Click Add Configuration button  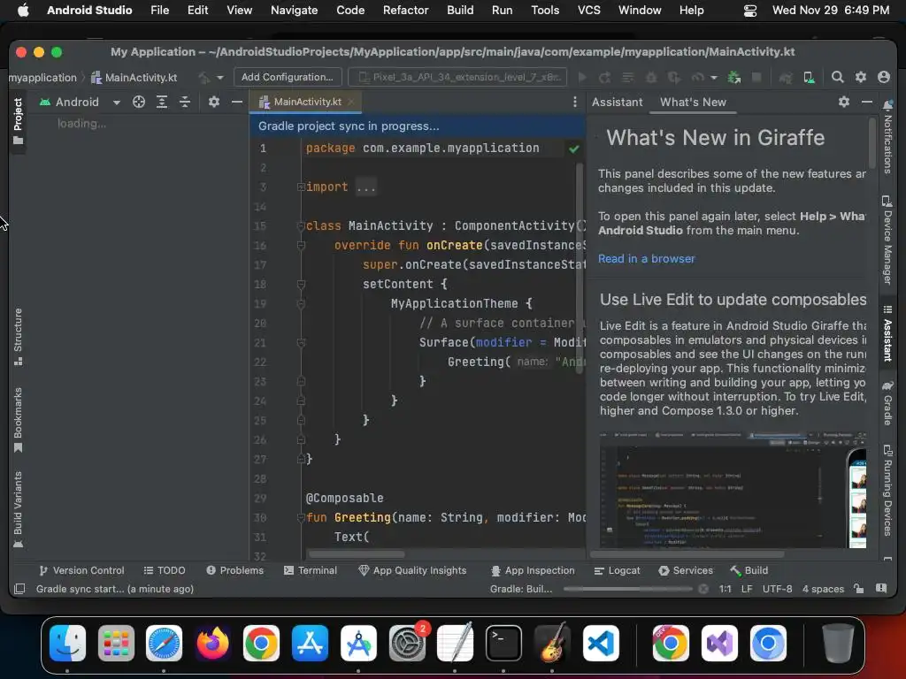click(288, 78)
